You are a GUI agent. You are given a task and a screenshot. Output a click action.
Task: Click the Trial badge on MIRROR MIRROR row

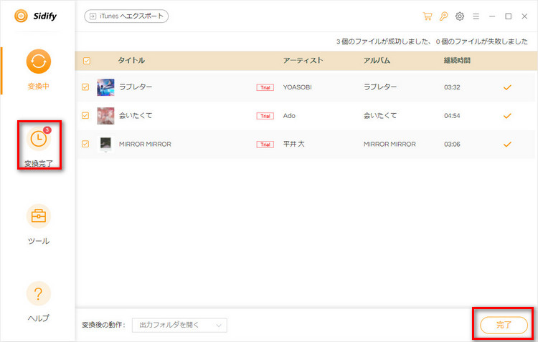tap(265, 144)
